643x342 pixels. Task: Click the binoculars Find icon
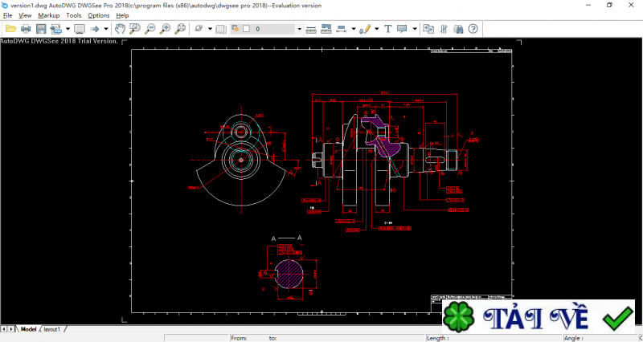point(458,29)
